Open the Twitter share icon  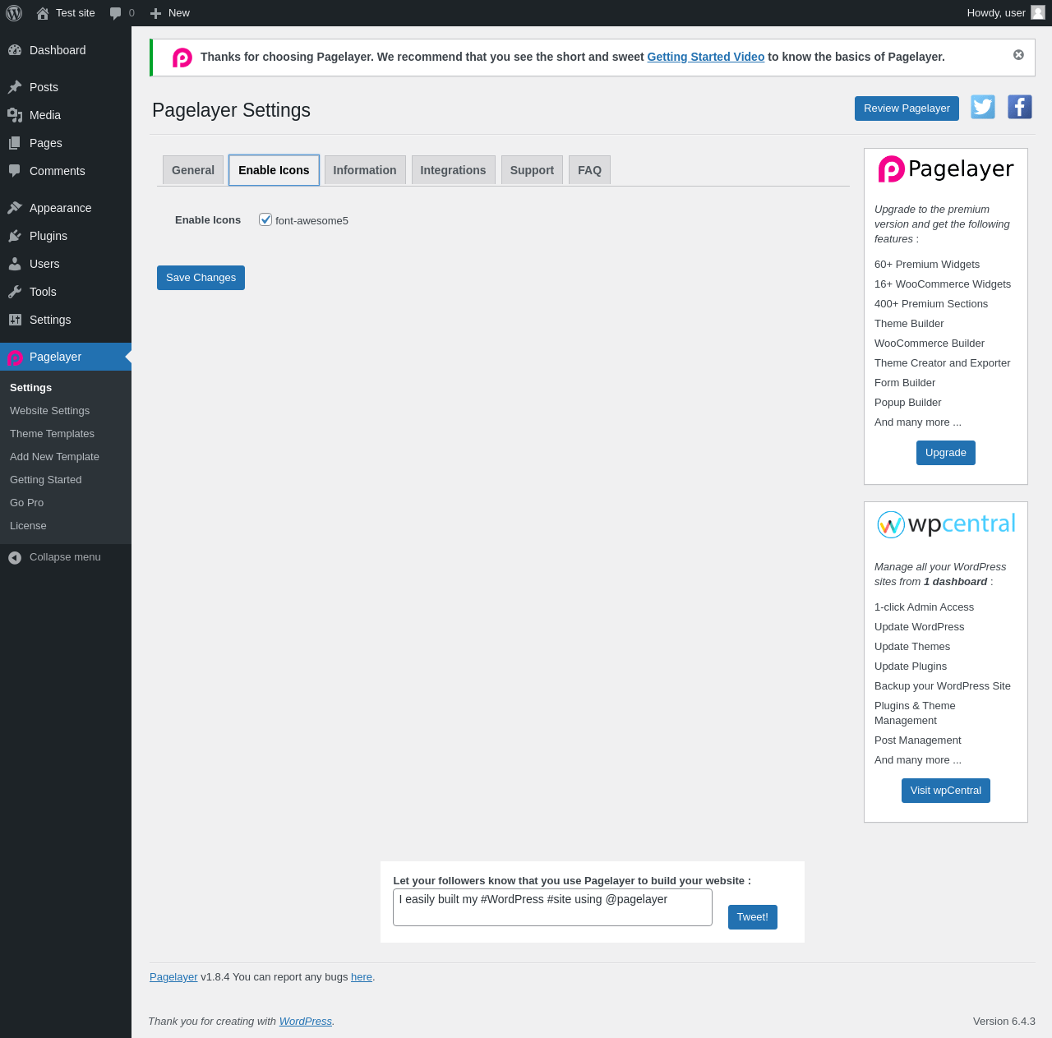[x=983, y=107]
